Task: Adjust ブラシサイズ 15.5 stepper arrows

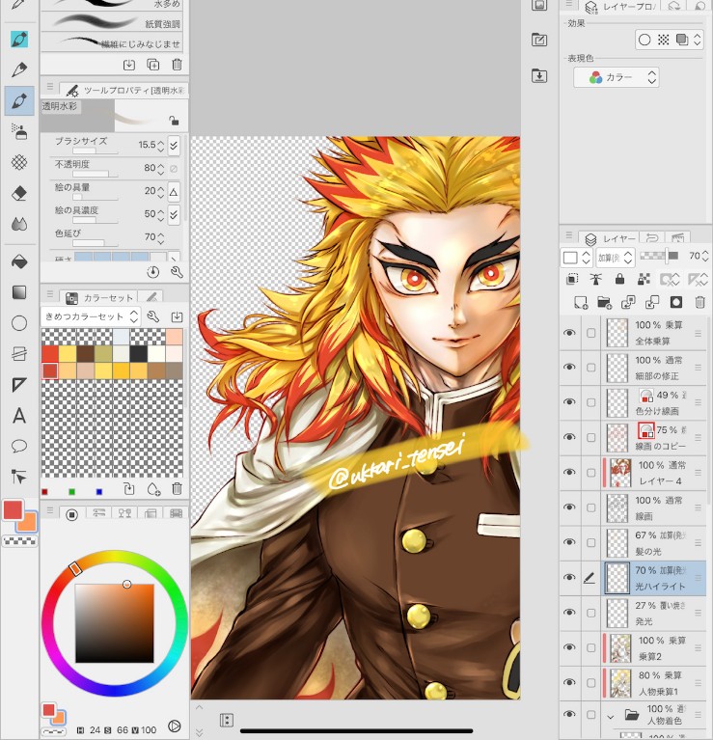Action: coord(161,146)
